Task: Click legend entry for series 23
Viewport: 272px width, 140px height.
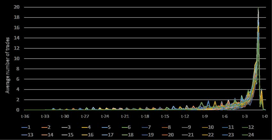Action: (x=228, y=135)
